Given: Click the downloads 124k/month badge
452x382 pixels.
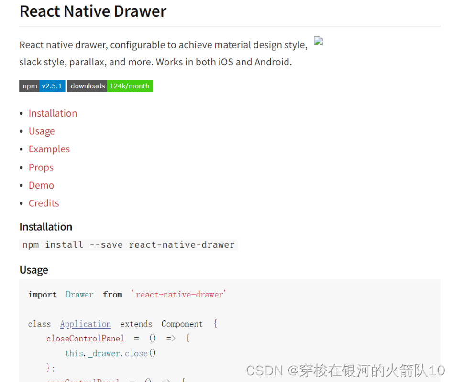Looking at the screenshot, I should click(110, 86).
